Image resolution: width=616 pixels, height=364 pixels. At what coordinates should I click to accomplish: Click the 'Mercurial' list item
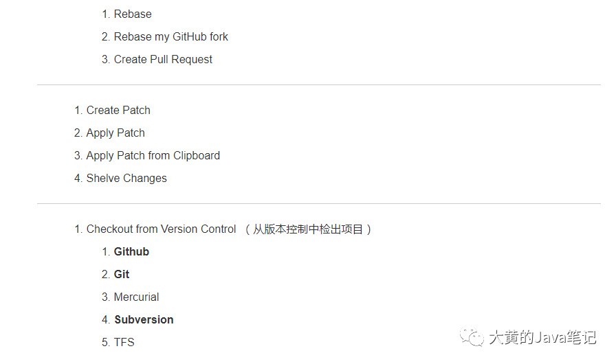[x=136, y=297]
